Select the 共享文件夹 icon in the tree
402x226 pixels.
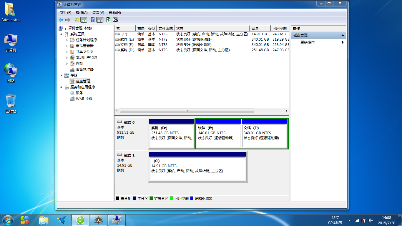click(x=72, y=52)
